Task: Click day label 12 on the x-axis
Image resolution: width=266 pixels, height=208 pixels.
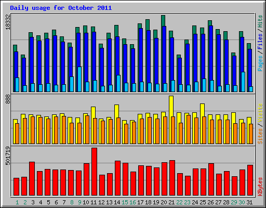Action: click(x=101, y=202)
